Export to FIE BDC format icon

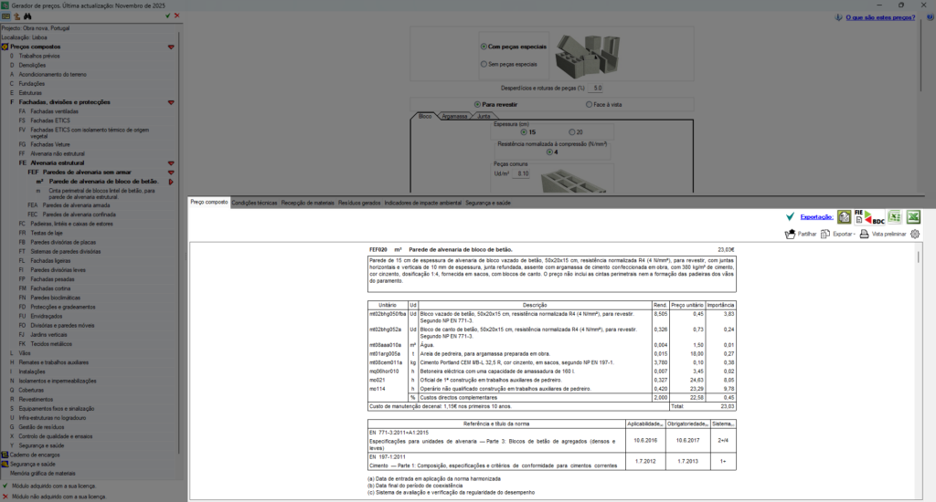[x=868, y=217]
